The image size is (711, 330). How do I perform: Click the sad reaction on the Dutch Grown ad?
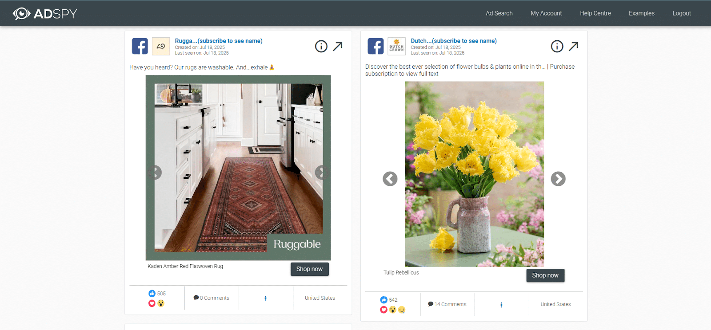coord(402,310)
